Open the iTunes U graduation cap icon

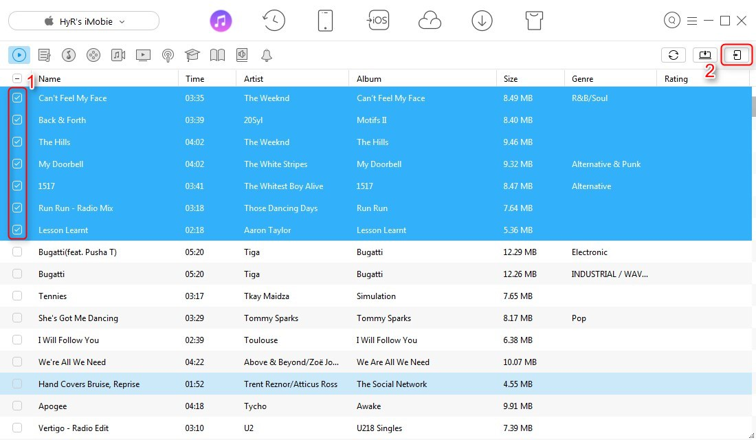[x=192, y=55]
